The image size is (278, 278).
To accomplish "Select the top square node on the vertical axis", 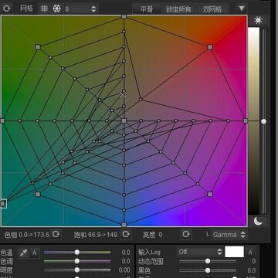I will pos(124,17).
